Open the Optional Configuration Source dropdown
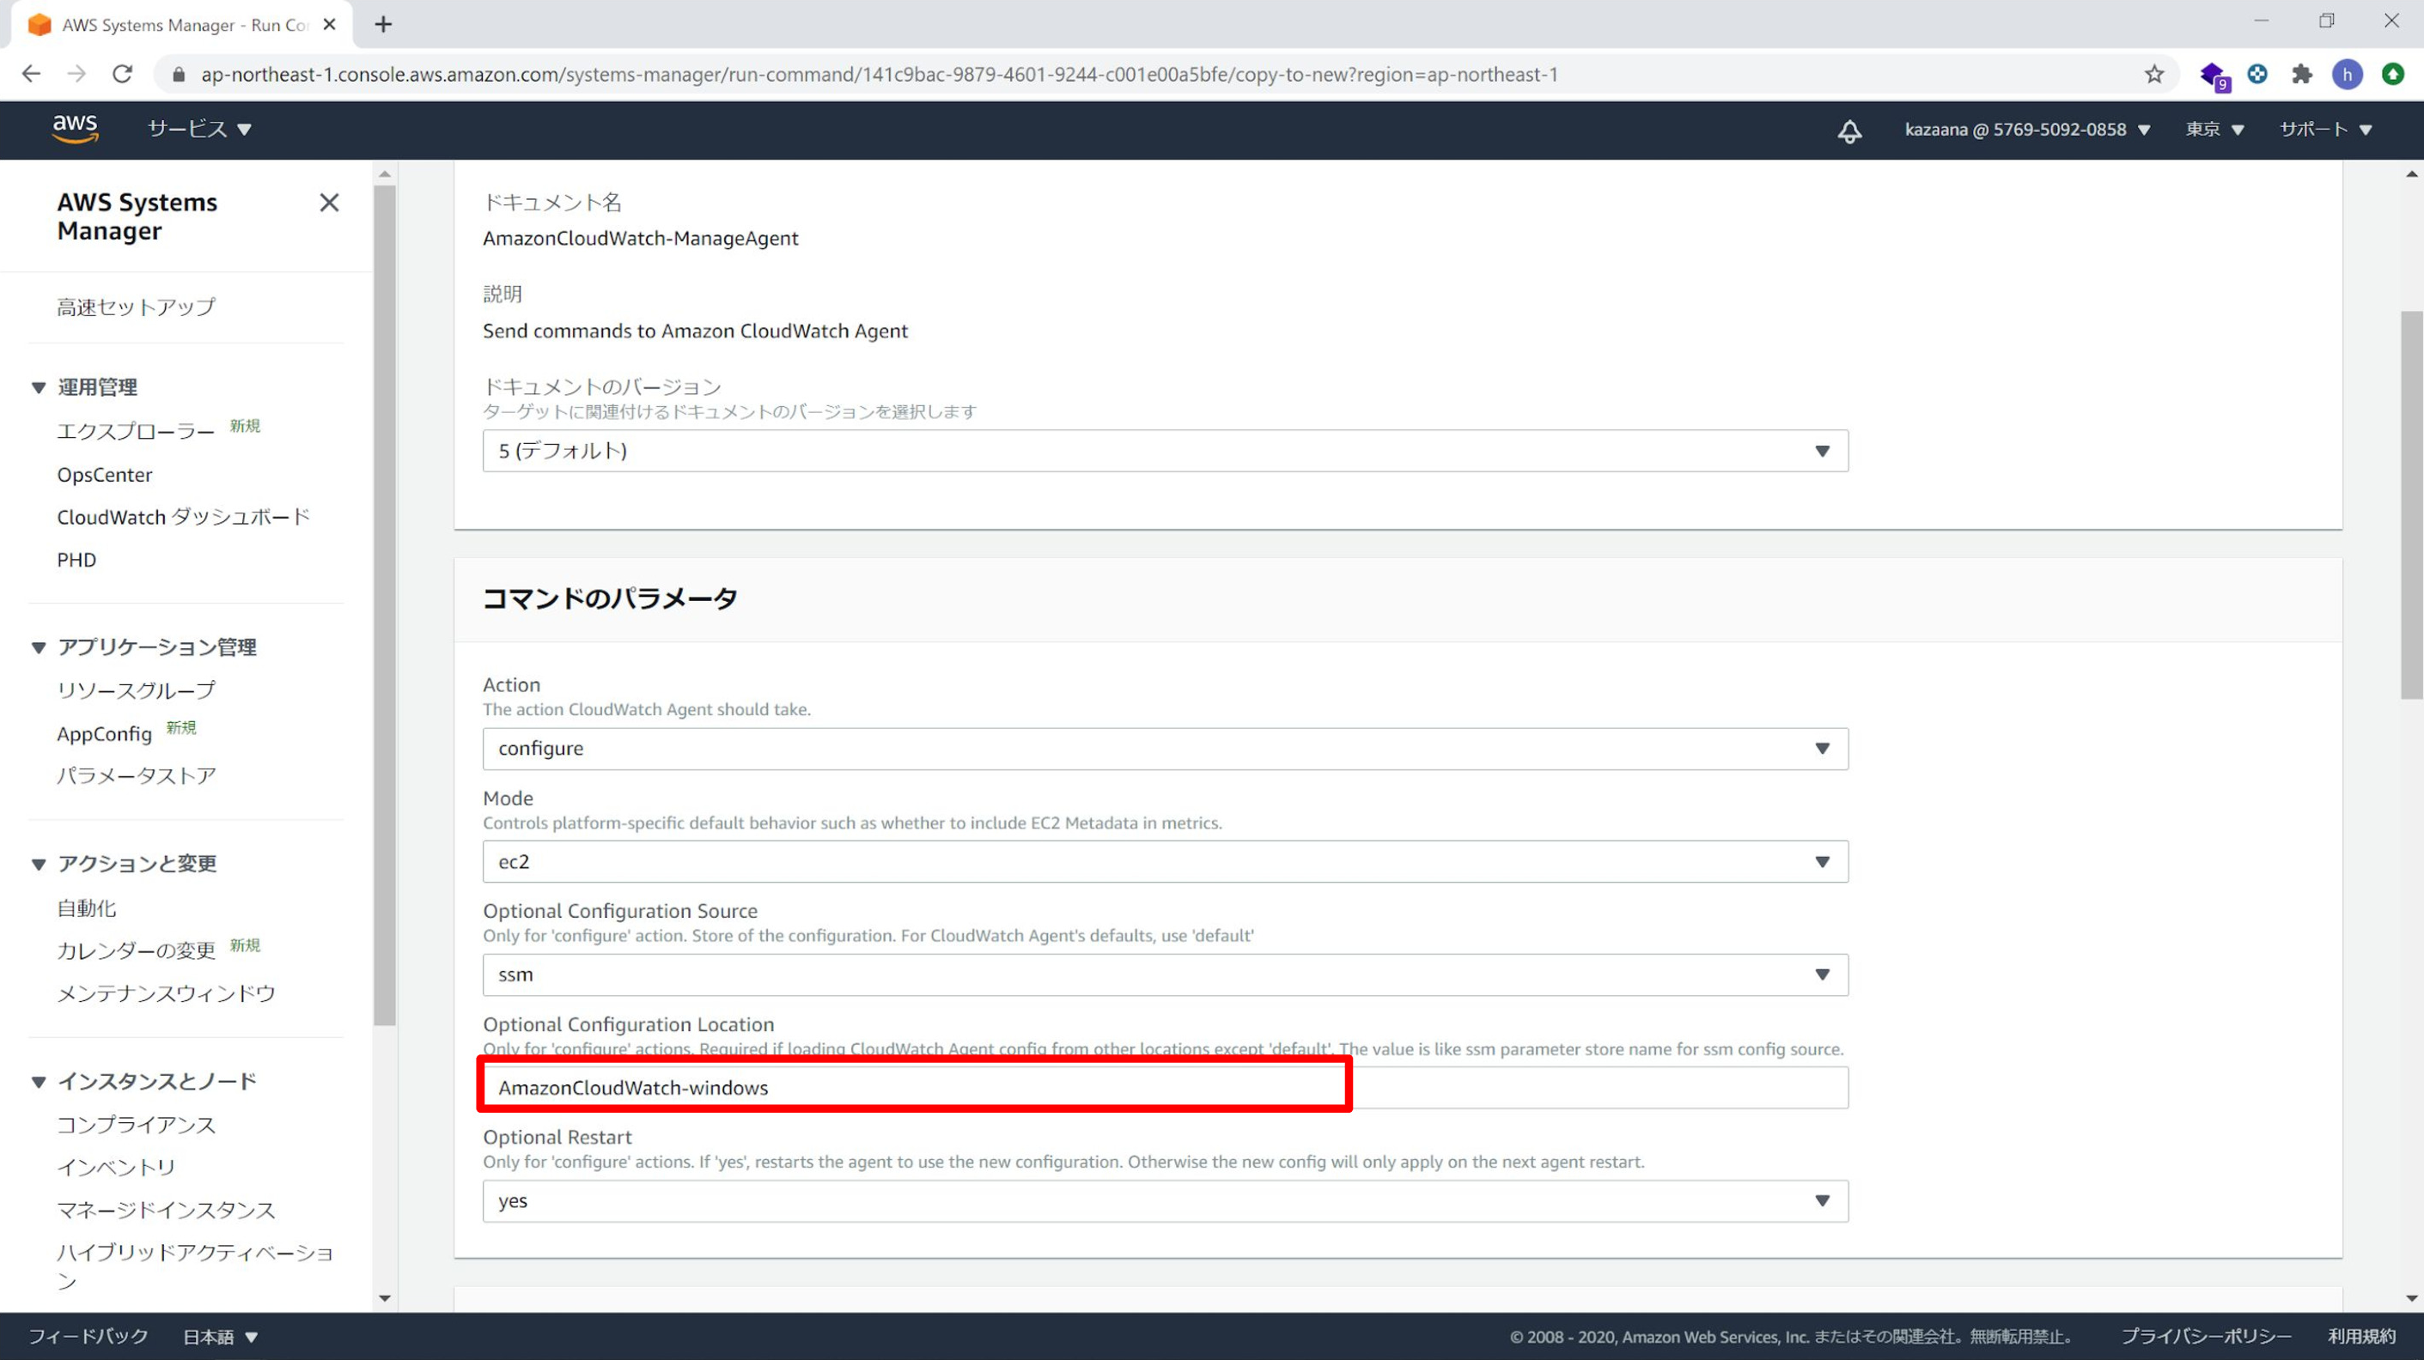 1165,975
